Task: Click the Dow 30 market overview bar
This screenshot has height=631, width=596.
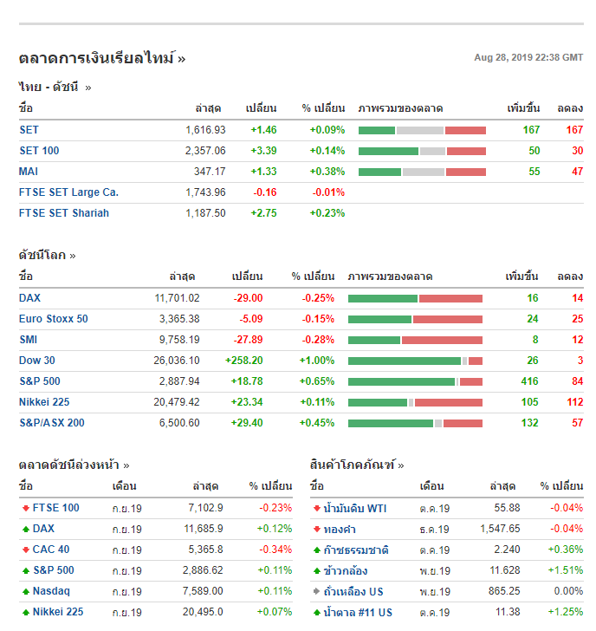Action: pyautogui.click(x=415, y=361)
